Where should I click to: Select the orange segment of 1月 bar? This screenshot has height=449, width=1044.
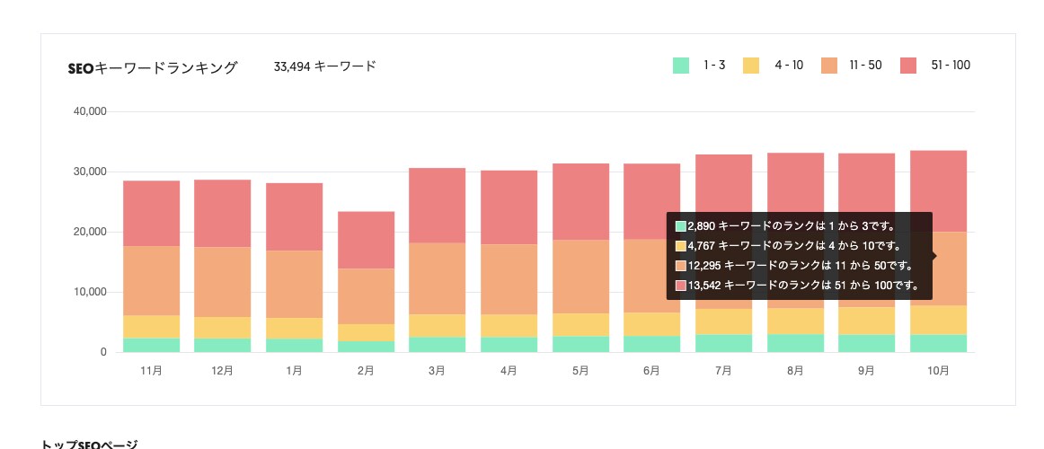pos(295,284)
